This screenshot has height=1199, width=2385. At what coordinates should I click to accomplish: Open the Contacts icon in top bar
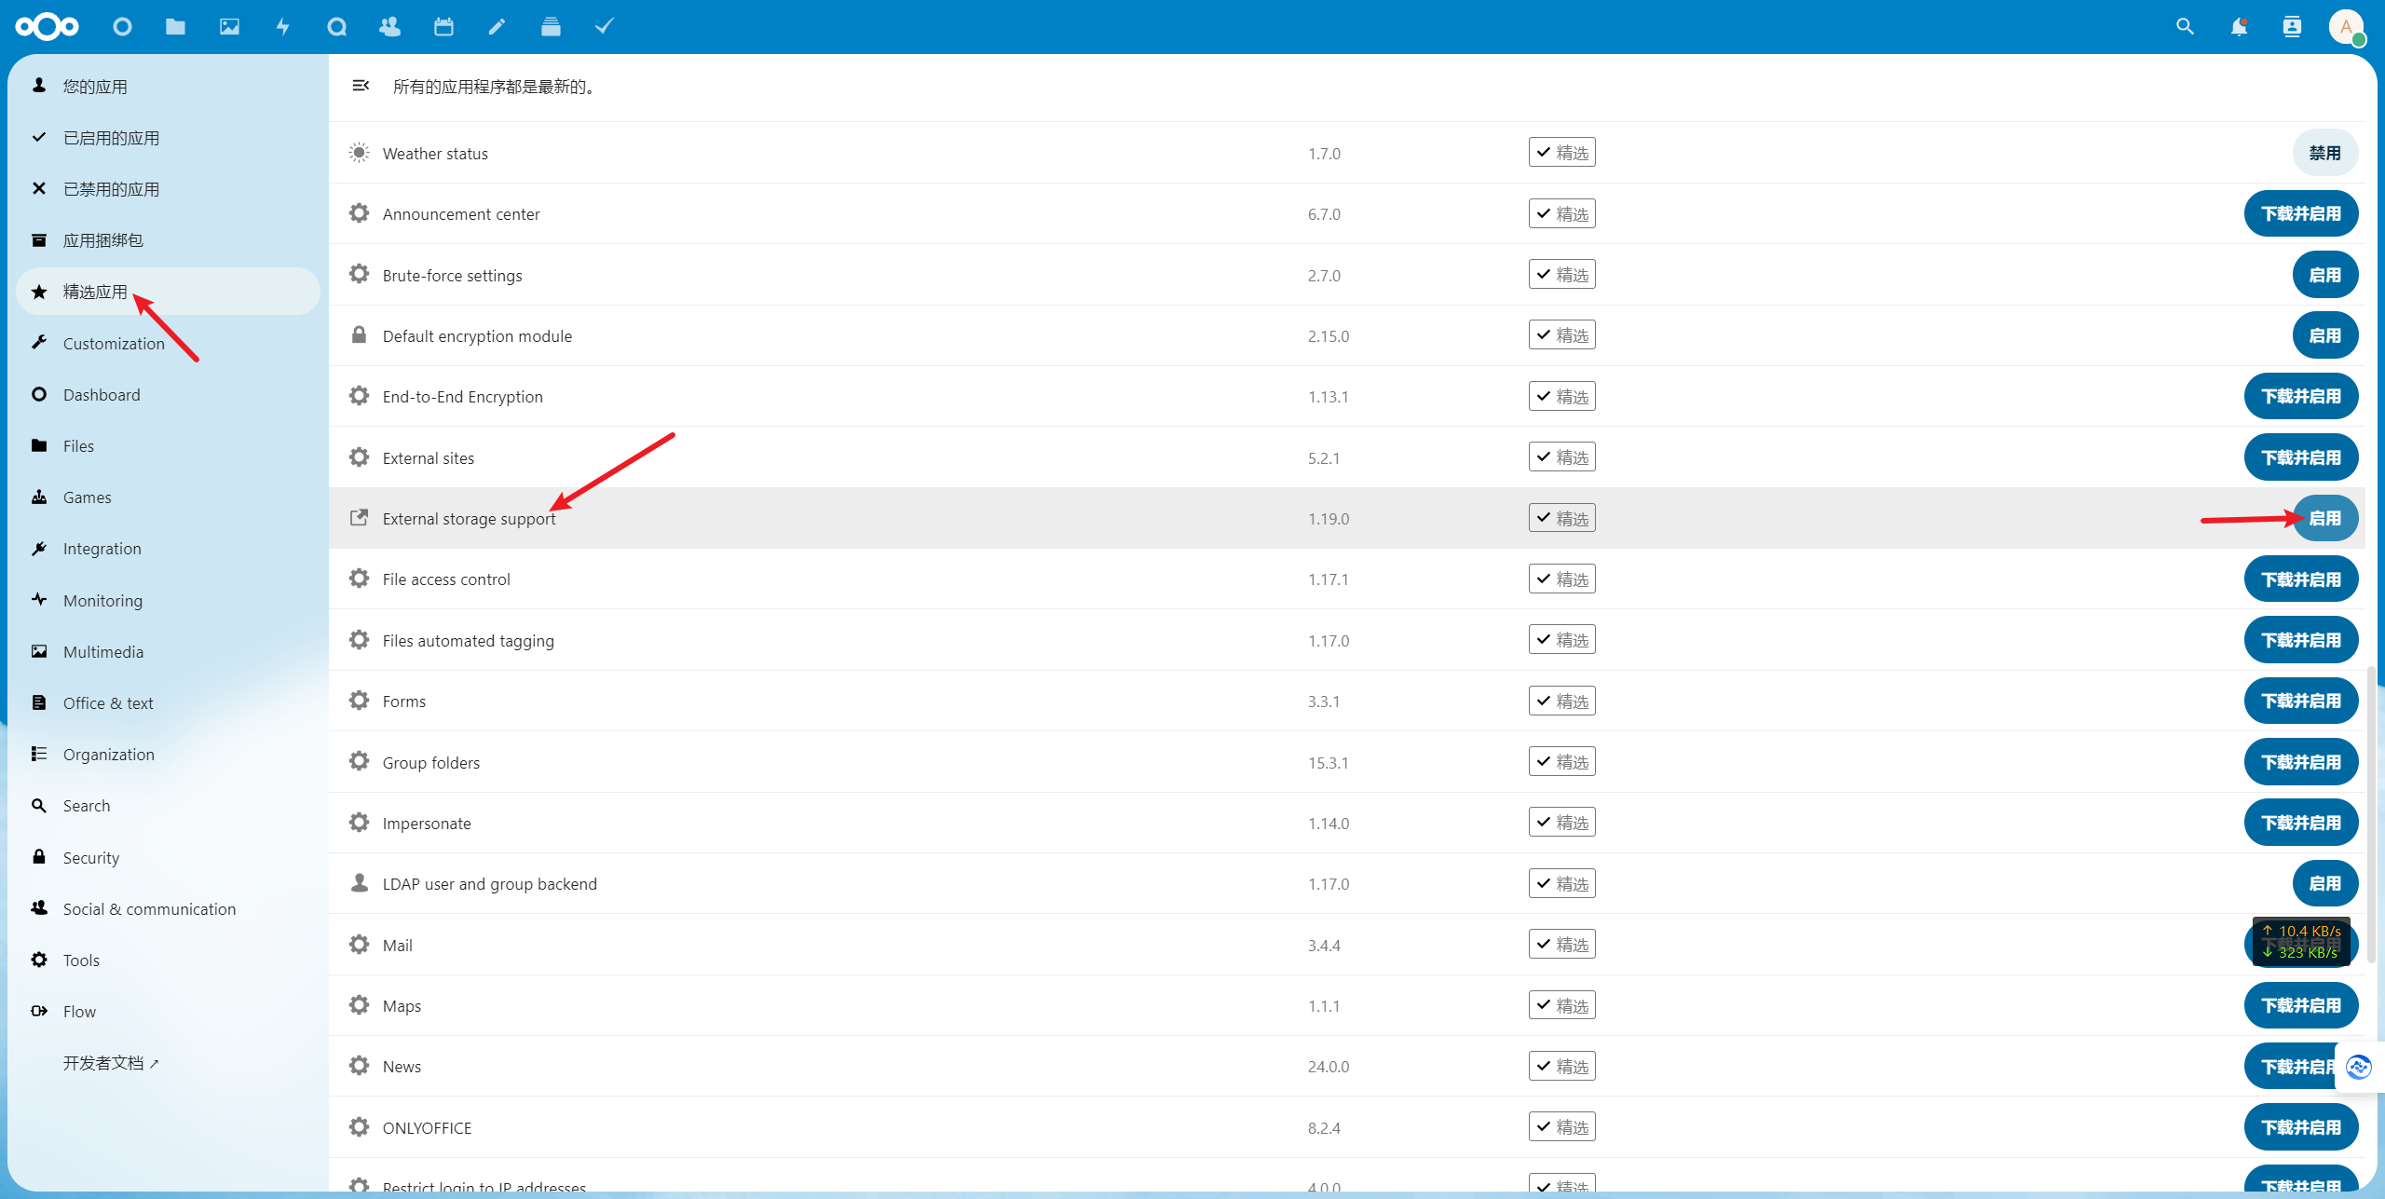[x=389, y=27]
